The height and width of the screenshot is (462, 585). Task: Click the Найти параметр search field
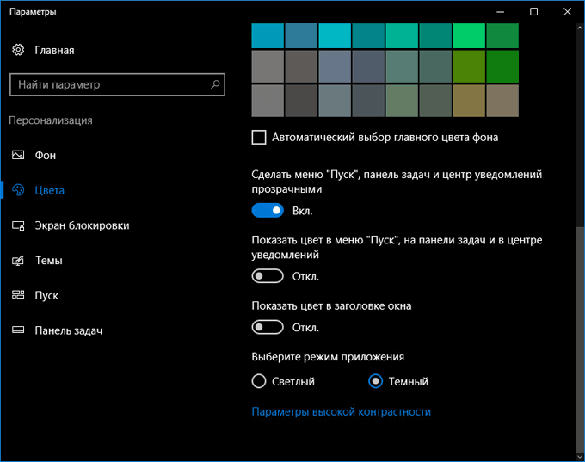[x=108, y=84]
